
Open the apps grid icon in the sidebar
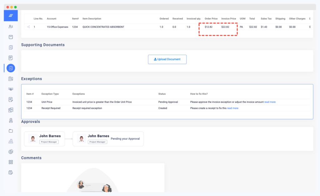point(11,162)
